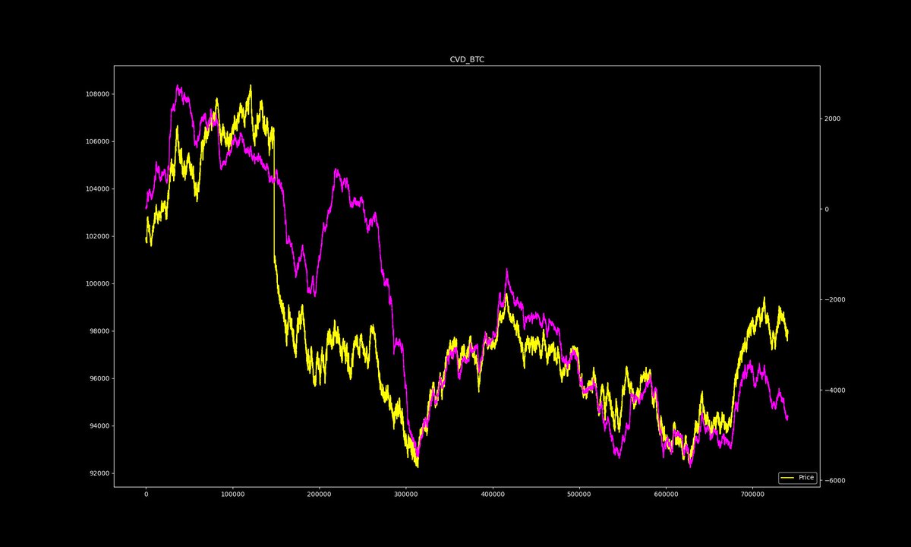Viewport: 911px width, 547px height.
Task: Click right axis label −2000
Action: click(x=837, y=299)
